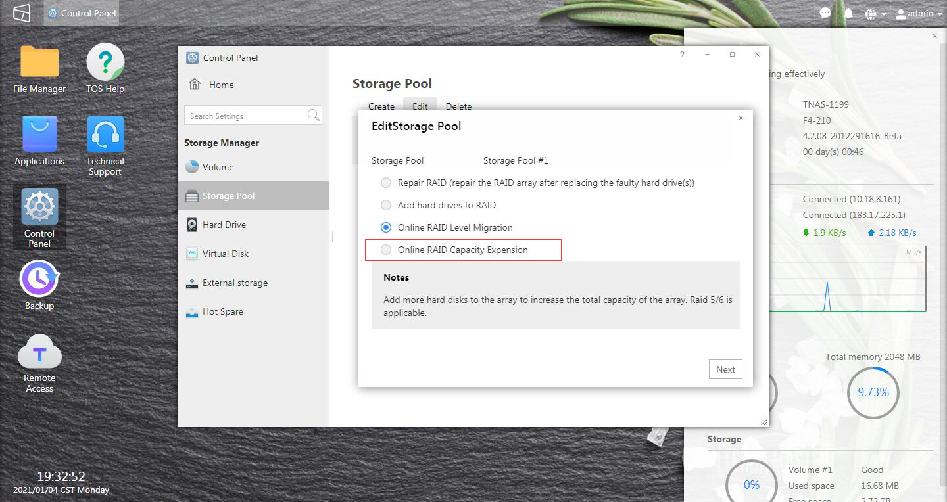Open the notifications bell icon
The image size is (947, 502).
click(848, 13)
